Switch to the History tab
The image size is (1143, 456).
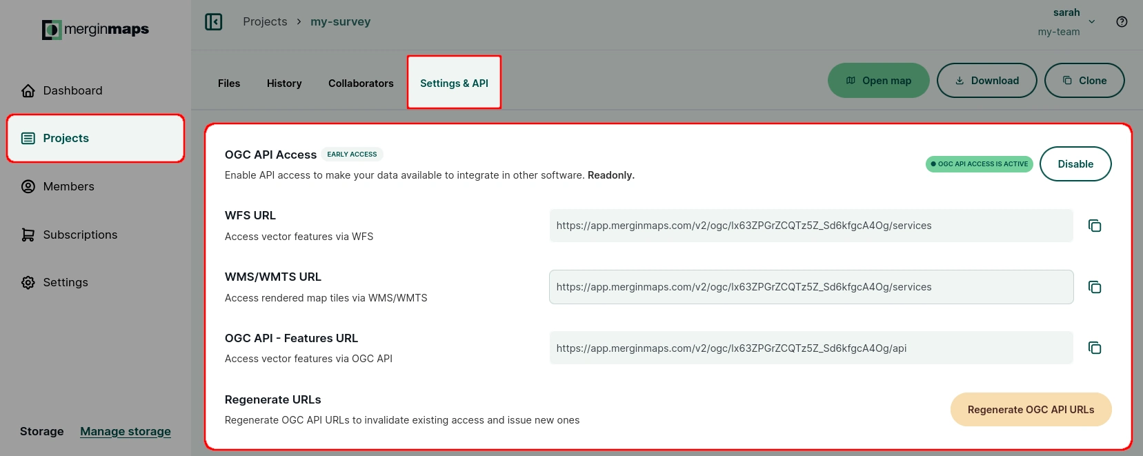pos(284,83)
